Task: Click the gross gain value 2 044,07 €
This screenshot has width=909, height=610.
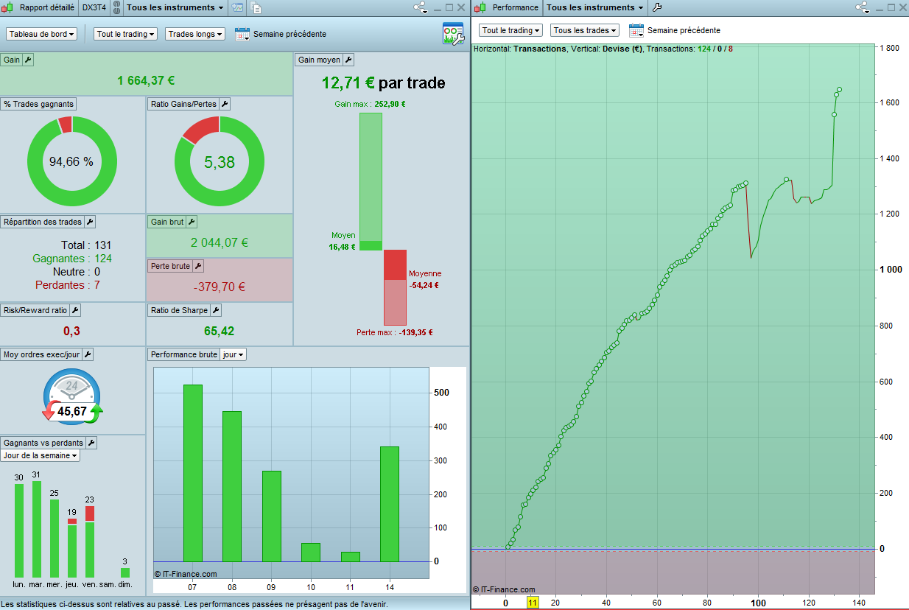Action: pyautogui.click(x=220, y=242)
